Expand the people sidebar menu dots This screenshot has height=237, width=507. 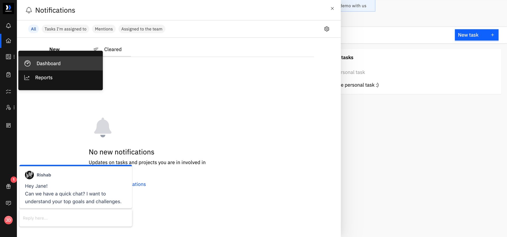tap(14, 108)
